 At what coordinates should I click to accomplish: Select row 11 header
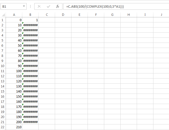pyautogui.click(x=3, y=71)
